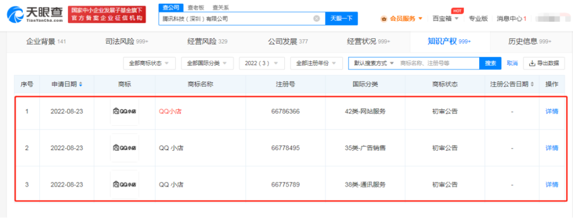Click QQ 小店 name in row 66775789
Viewport: 573px width, 218px height.
click(x=171, y=185)
